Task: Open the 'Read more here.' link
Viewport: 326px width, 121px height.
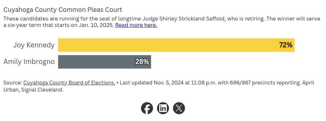Action: (x=136, y=25)
